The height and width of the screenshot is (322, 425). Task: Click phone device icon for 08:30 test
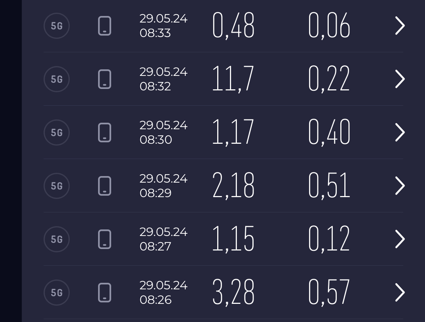(x=105, y=133)
